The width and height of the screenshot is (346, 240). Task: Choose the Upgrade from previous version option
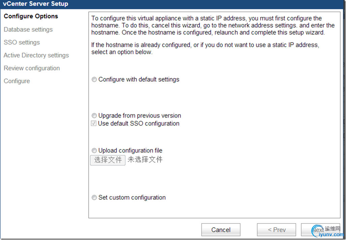(94, 116)
